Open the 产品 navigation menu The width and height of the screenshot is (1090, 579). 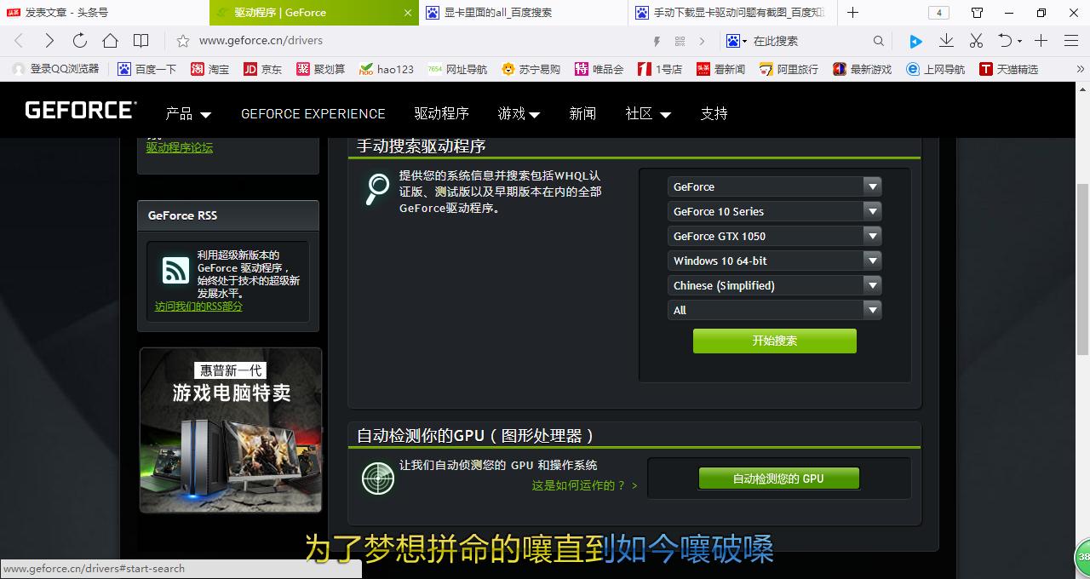tap(188, 114)
